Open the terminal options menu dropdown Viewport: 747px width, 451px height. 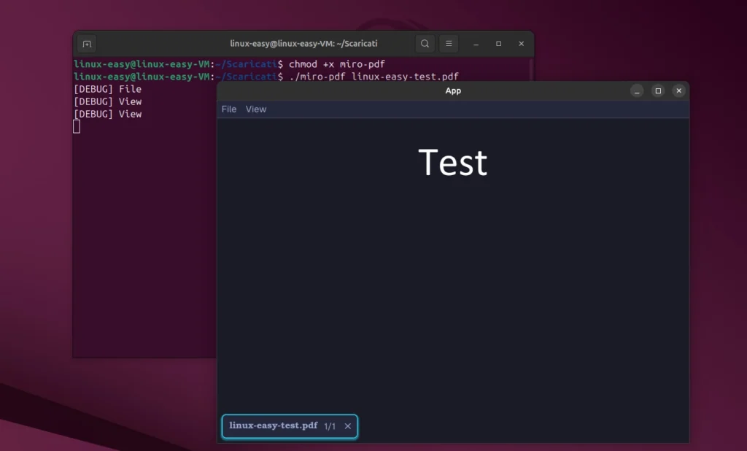point(449,43)
